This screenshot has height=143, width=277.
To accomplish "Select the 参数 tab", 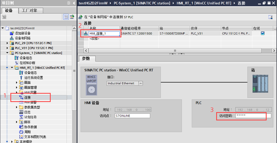I will click(x=86, y=59).
